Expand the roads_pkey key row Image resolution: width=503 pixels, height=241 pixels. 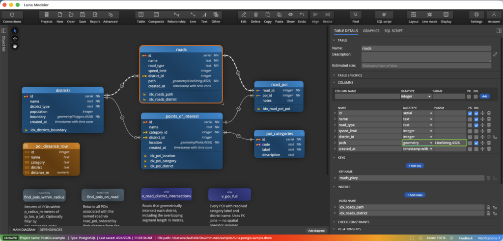tap(335, 178)
